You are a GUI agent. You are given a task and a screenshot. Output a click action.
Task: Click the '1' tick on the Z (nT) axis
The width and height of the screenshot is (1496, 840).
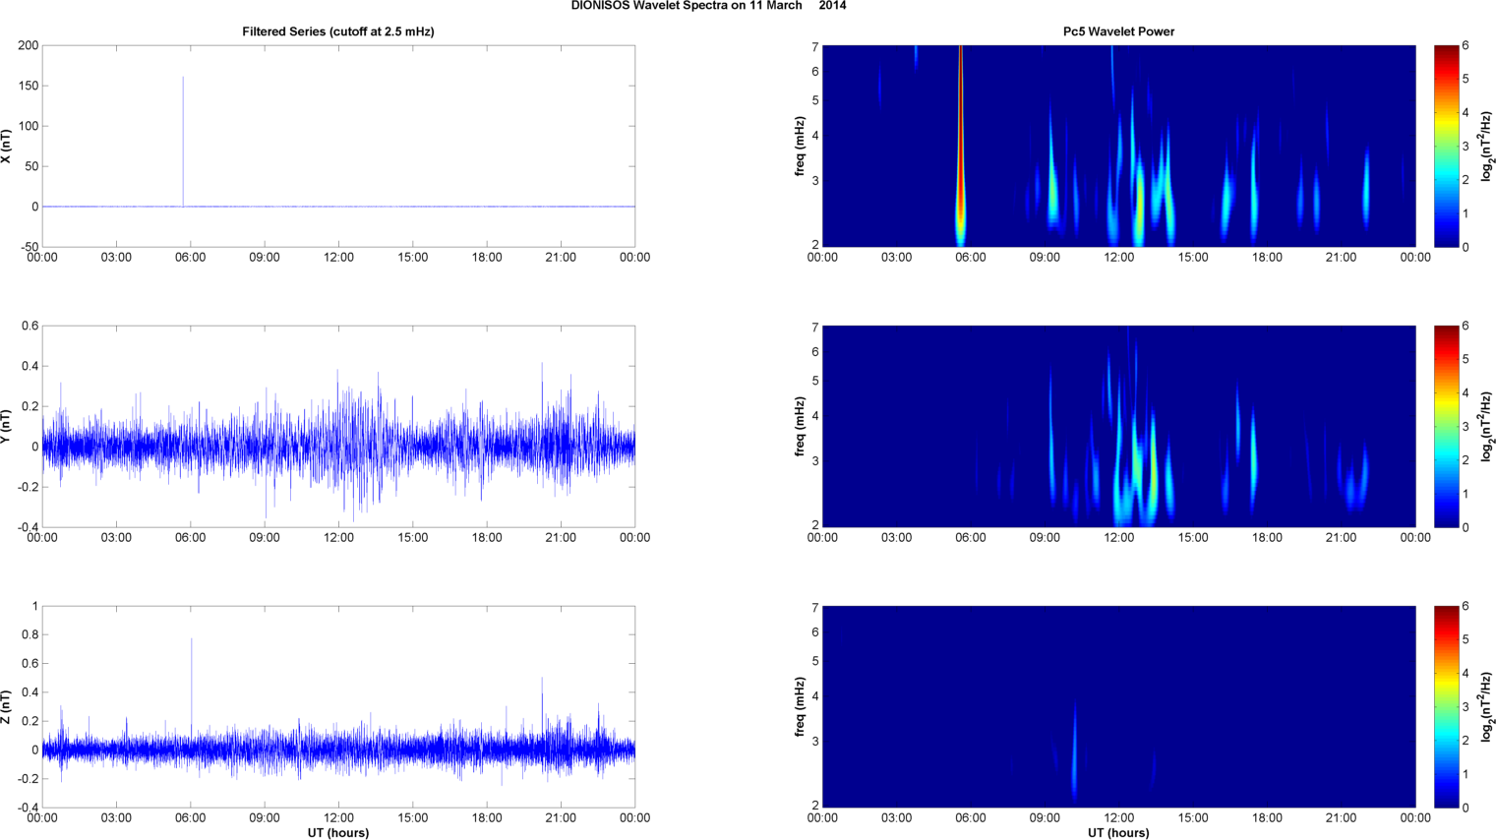(35, 606)
